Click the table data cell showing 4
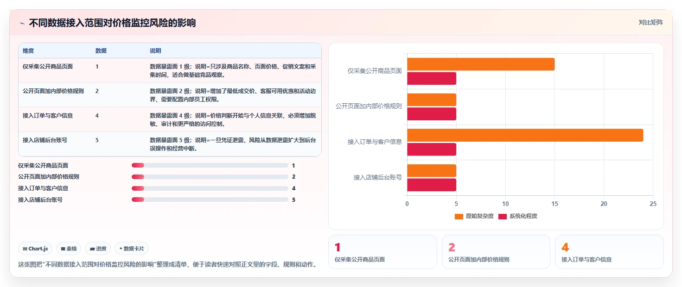This screenshot has width=682, height=287. pos(97,116)
